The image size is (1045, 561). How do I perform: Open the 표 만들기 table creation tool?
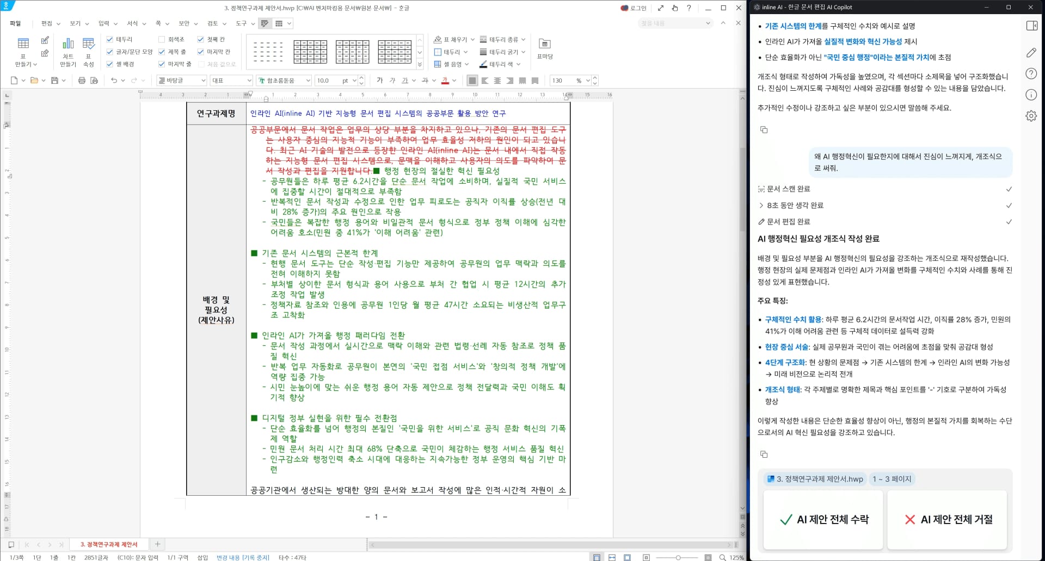tap(23, 51)
